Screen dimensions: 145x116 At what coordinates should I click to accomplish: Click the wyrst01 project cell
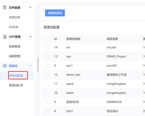coord(112,66)
